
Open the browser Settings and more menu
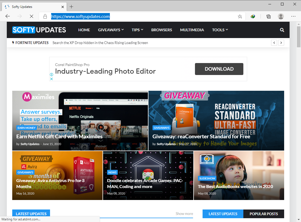click(x=293, y=16)
